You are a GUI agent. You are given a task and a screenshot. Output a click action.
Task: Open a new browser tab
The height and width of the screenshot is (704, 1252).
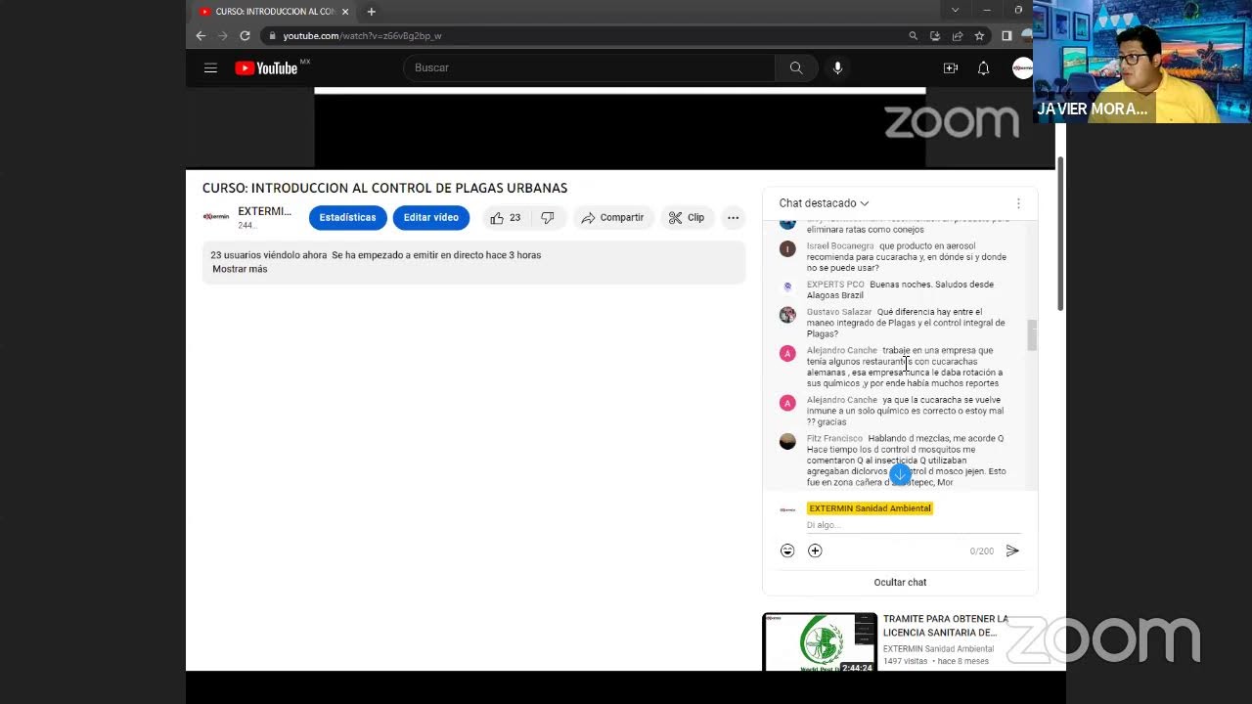[x=371, y=12]
